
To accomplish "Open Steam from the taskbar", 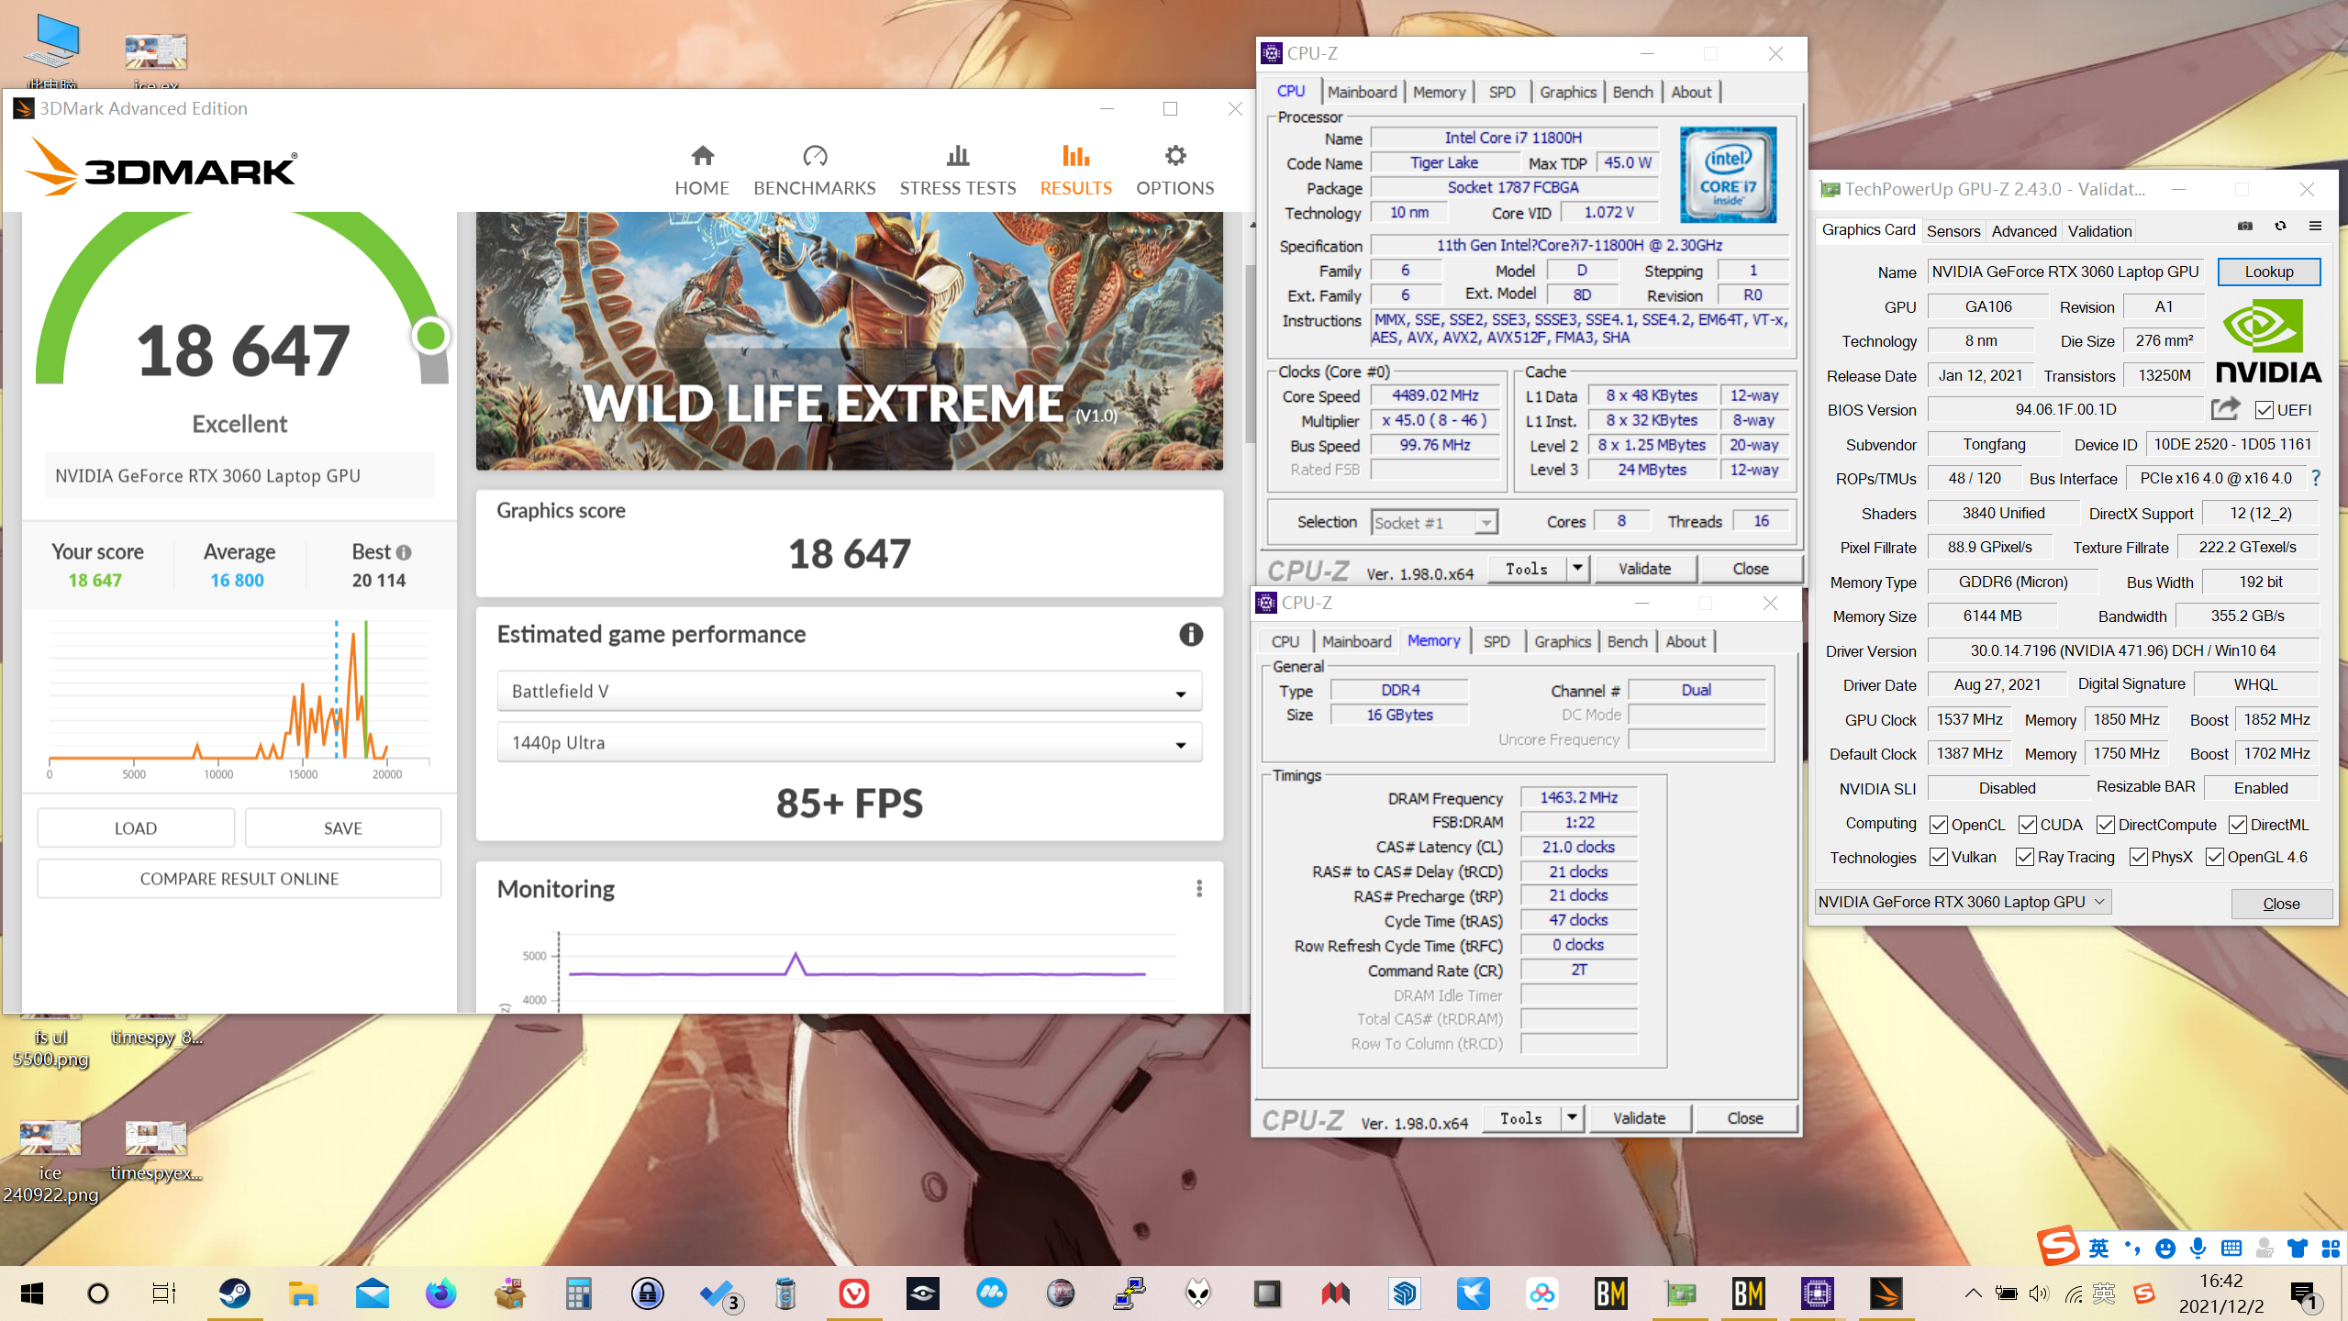I will click(x=234, y=1293).
